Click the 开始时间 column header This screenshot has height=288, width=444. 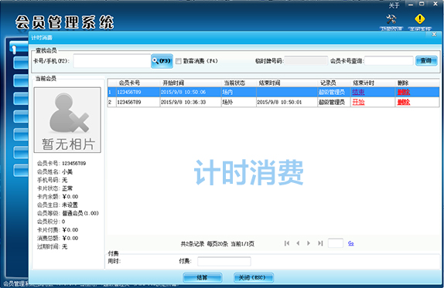(173, 83)
